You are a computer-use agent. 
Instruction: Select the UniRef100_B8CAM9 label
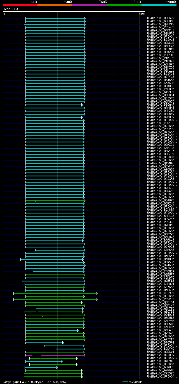(x=161, y=104)
